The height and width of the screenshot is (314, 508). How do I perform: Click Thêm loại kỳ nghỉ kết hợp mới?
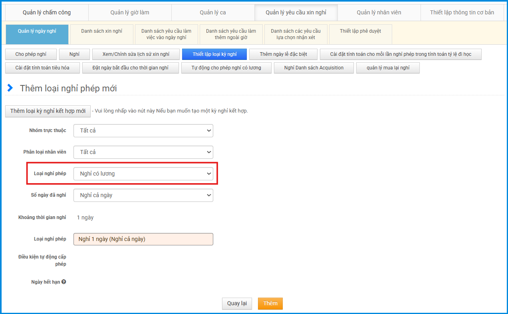coord(48,111)
